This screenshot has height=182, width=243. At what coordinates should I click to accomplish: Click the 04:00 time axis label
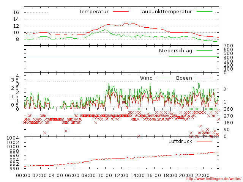[x=56, y=176]
